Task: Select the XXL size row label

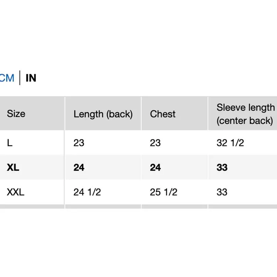Action: [x=16, y=192]
